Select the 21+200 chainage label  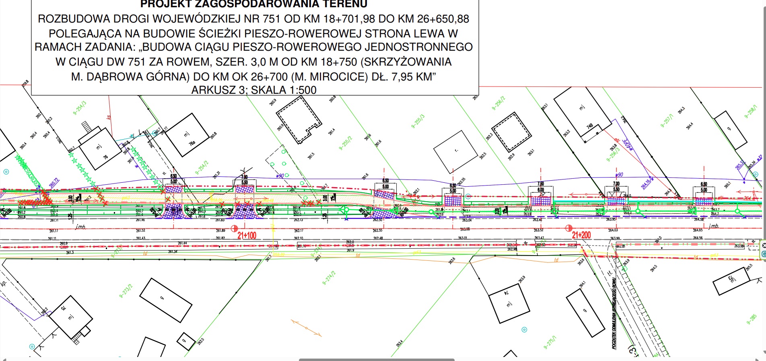(581, 235)
